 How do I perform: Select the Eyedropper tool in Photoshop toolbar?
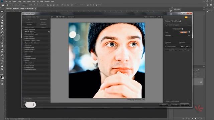pos(2,29)
